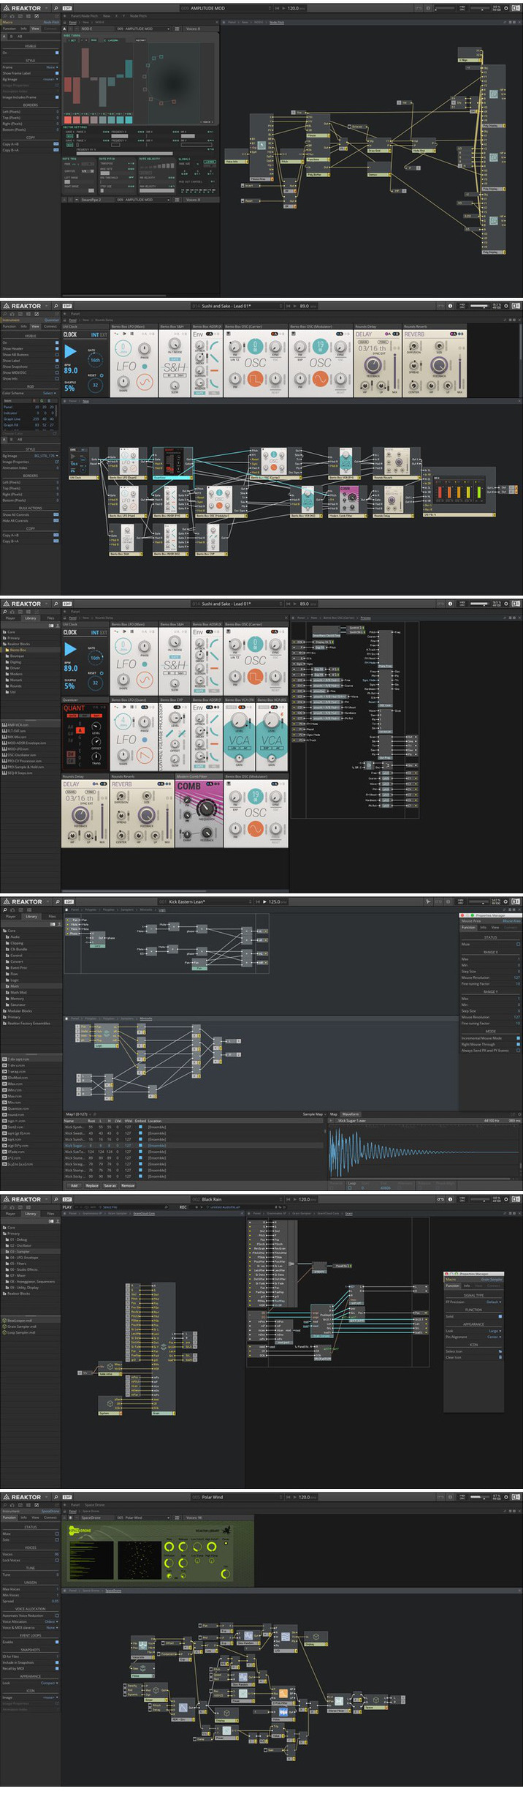Expand the Bento Box library folder
Image resolution: width=523 pixels, height=1794 pixels.
point(18,650)
